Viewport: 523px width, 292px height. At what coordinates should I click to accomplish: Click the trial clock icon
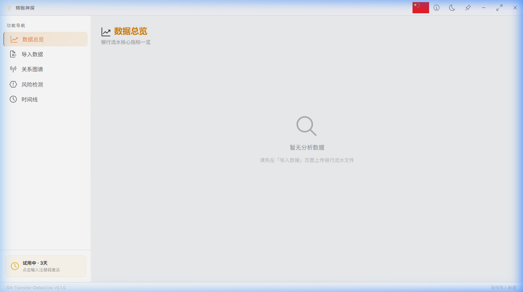pyautogui.click(x=15, y=266)
